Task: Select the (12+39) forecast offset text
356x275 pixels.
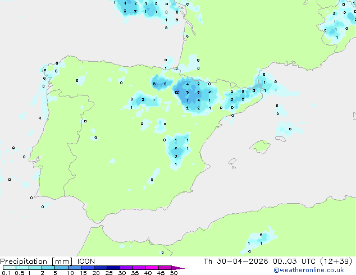Action: click(336, 262)
